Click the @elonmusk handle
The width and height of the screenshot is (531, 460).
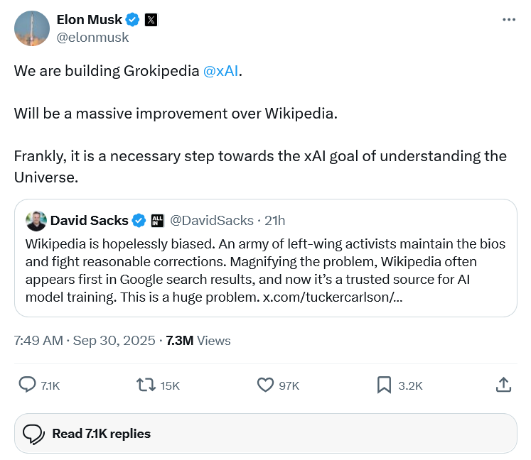tap(92, 38)
